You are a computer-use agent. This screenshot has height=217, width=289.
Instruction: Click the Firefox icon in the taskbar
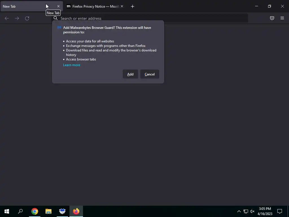(x=76, y=211)
